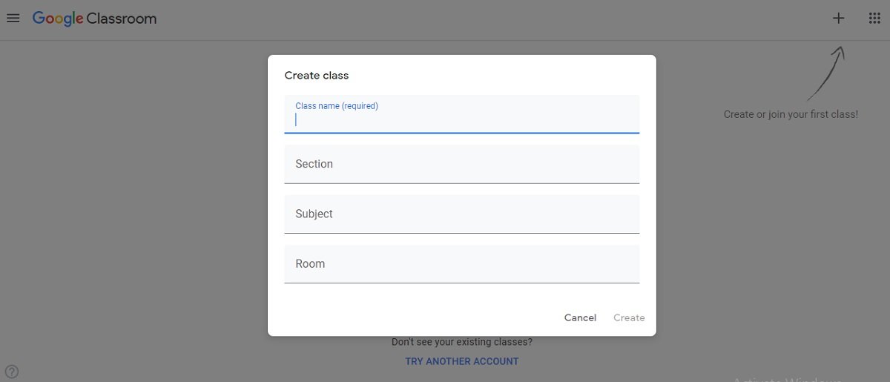Open the main hamburger menu

point(13,19)
